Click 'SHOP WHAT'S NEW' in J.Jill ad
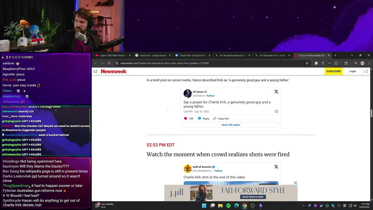Image resolution: width=373 pixels, height=210 pixels. [x=253, y=197]
